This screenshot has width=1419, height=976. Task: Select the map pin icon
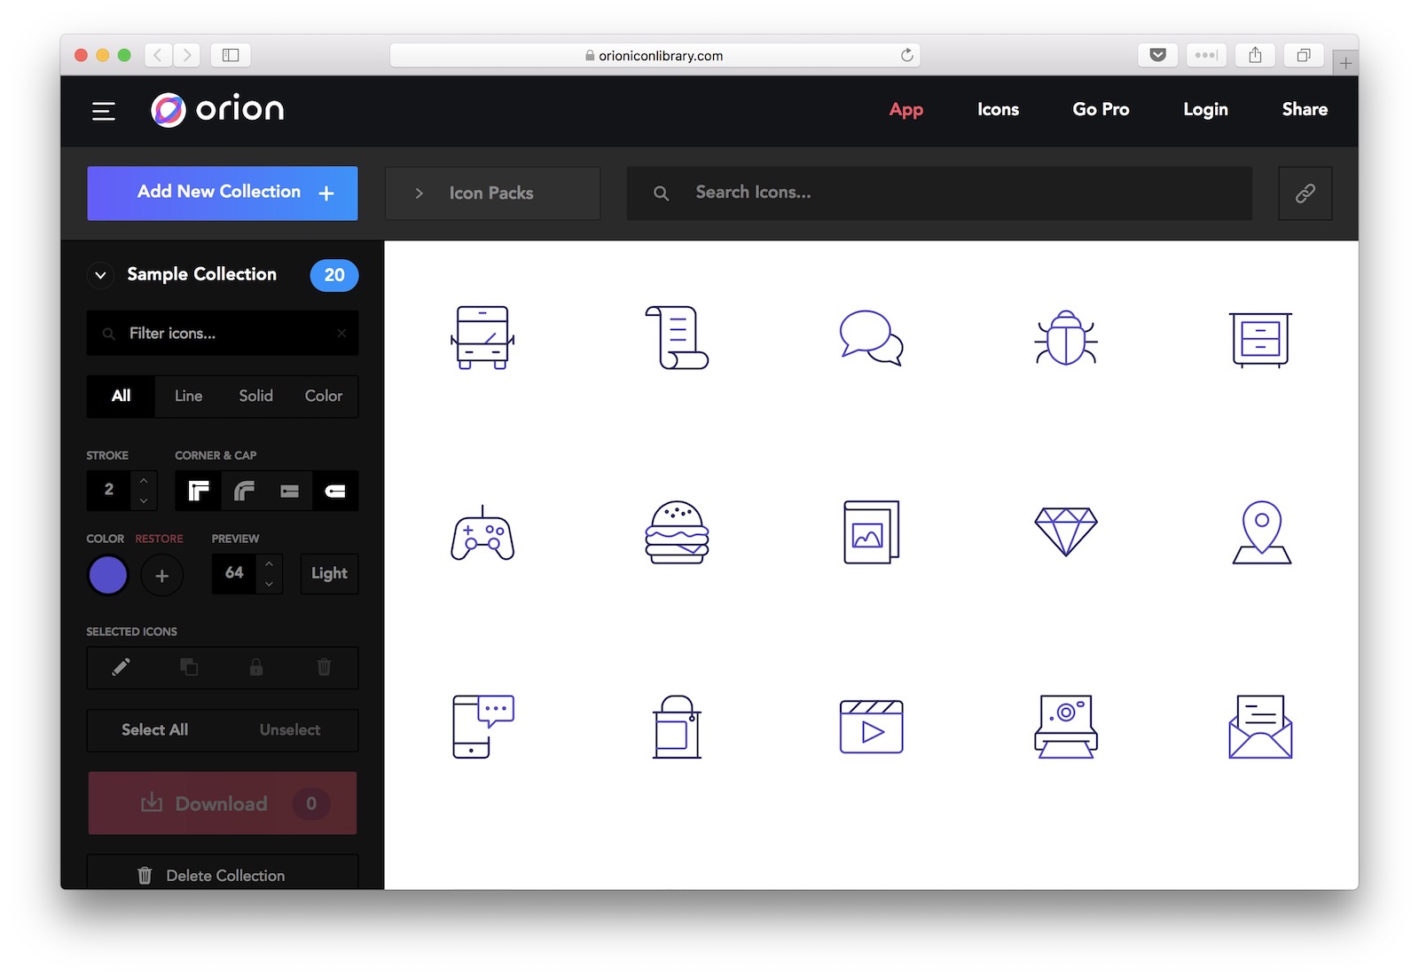pos(1260,532)
